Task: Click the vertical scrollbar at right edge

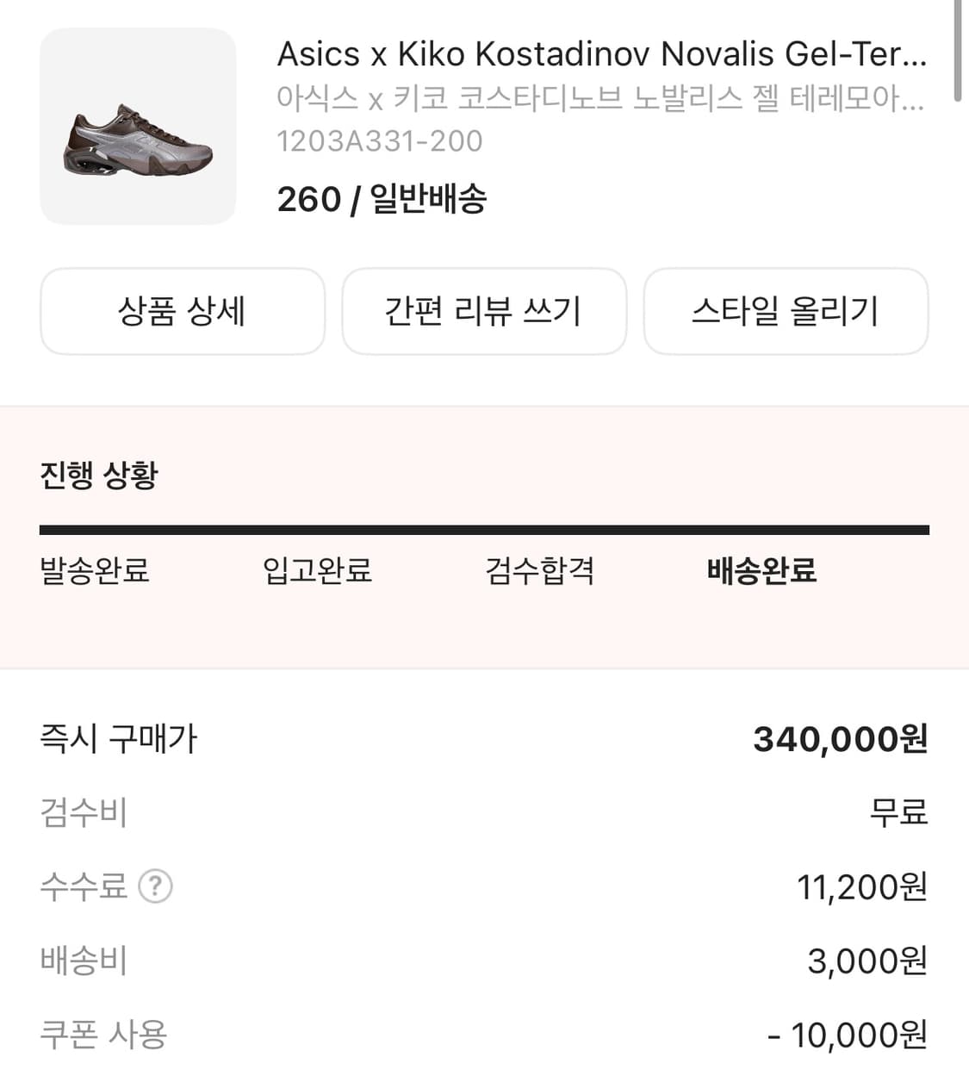Action: [958, 52]
